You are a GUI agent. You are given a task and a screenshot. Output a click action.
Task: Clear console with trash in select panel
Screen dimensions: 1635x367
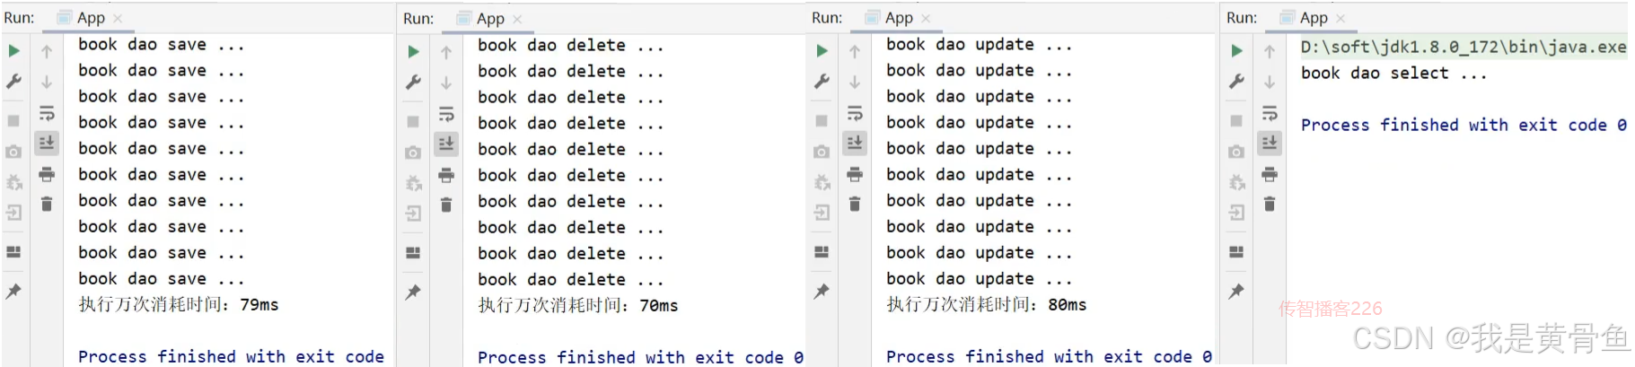1270,204
